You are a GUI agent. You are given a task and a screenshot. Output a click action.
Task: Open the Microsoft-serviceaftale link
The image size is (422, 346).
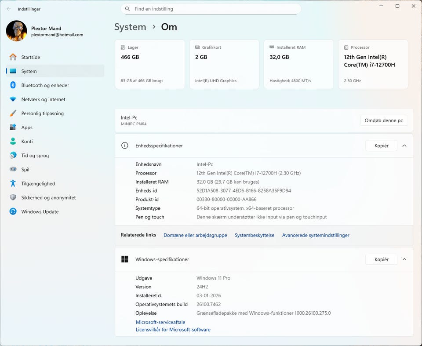[x=160, y=322]
